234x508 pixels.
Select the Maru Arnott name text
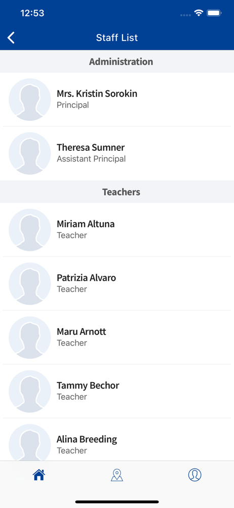pyautogui.click(x=82, y=332)
